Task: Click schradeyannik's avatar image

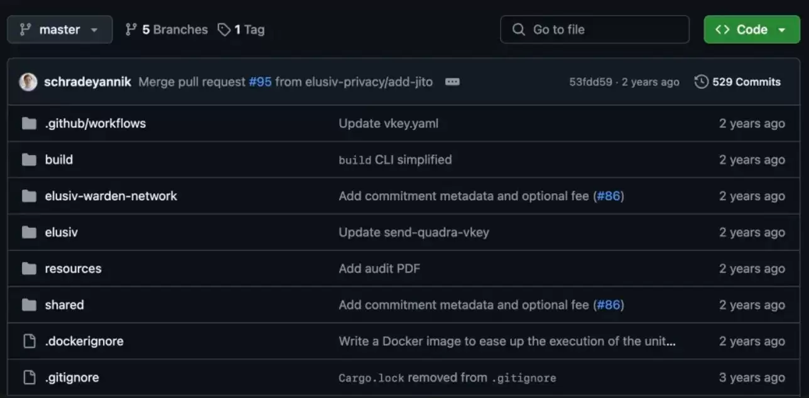Action: coord(28,82)
